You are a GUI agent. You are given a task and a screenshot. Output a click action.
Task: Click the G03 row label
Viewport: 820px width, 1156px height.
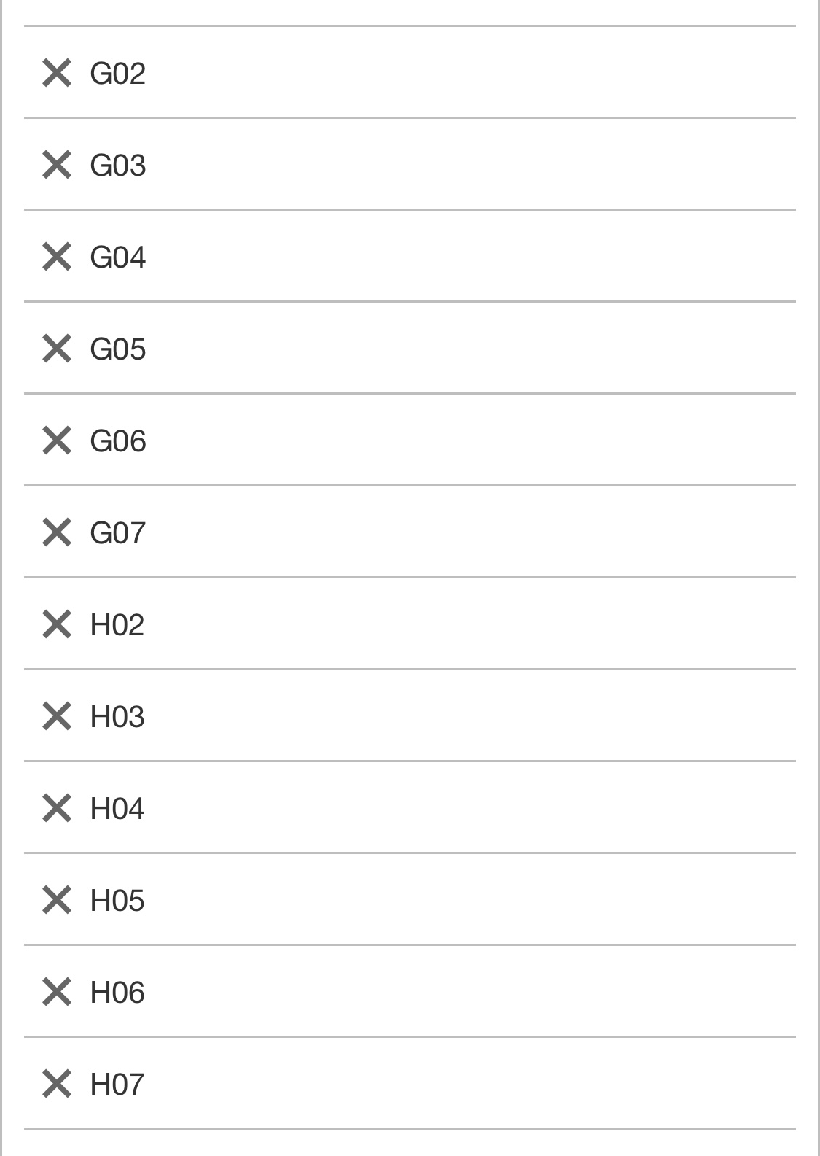pyautogui.click(x=117, y=166)
